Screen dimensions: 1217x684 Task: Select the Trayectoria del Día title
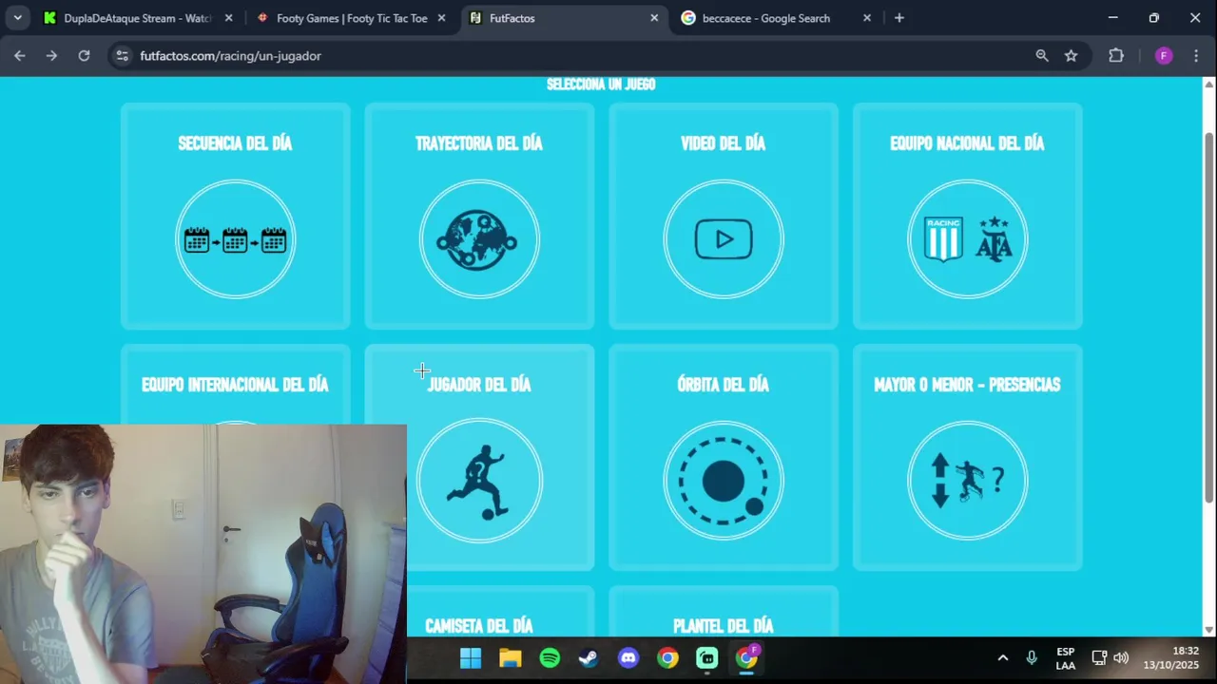(479, 143)
